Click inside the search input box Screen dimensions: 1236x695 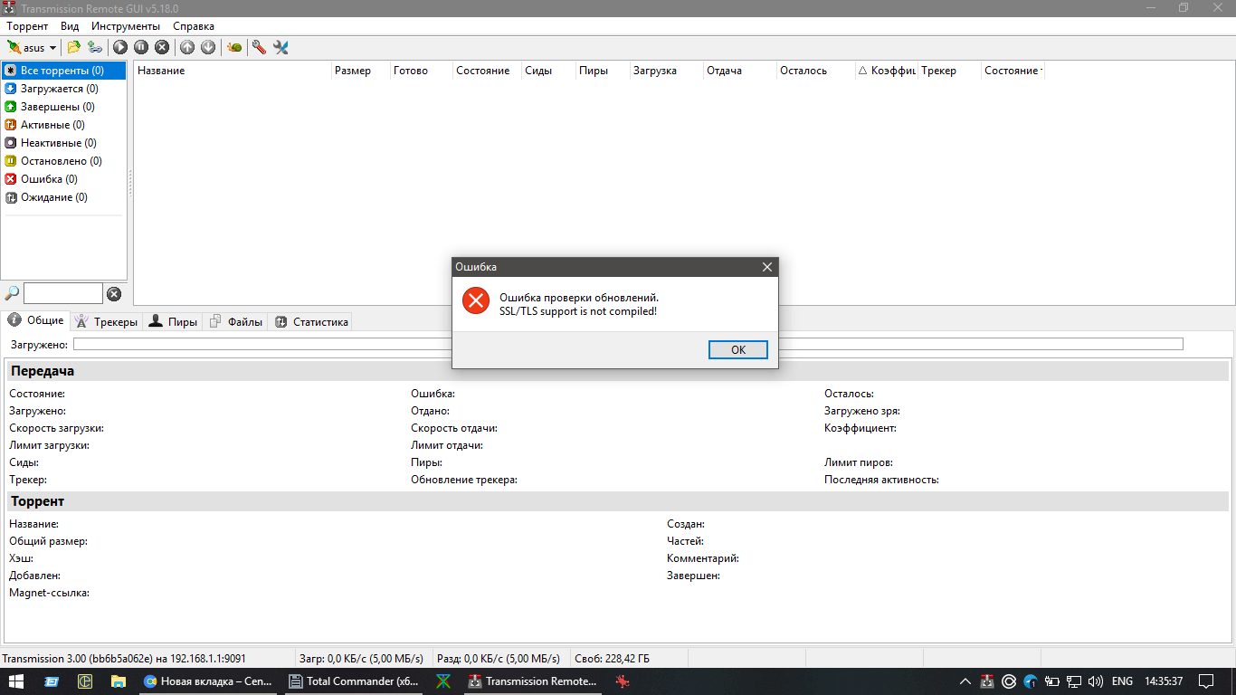pos(63,292)
